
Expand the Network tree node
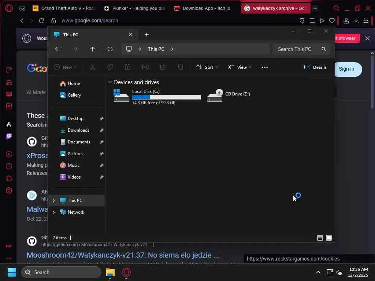pyautogui.click(x=53, y=212)
